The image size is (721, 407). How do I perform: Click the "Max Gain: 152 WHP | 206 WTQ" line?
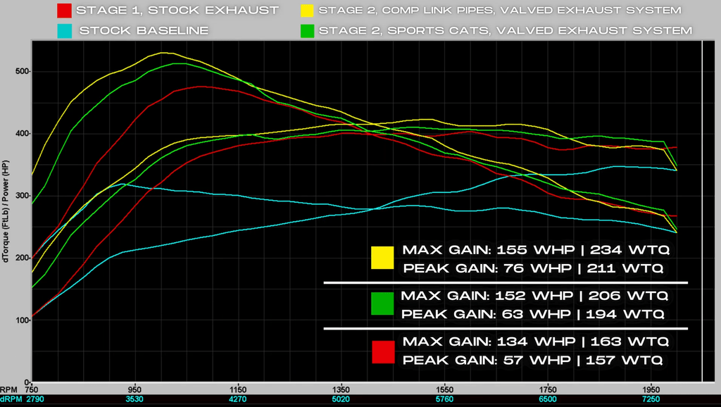coord(534,296)
